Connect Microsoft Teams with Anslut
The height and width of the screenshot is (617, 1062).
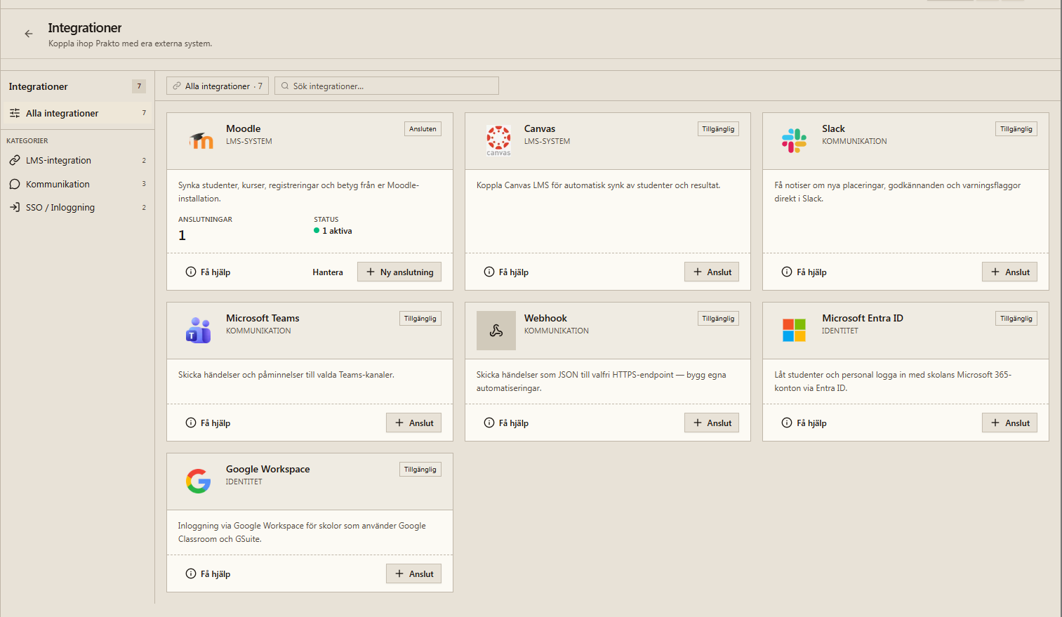413,423
